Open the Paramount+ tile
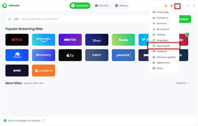This screenshot has height=126, width=198. click(17, 55)
